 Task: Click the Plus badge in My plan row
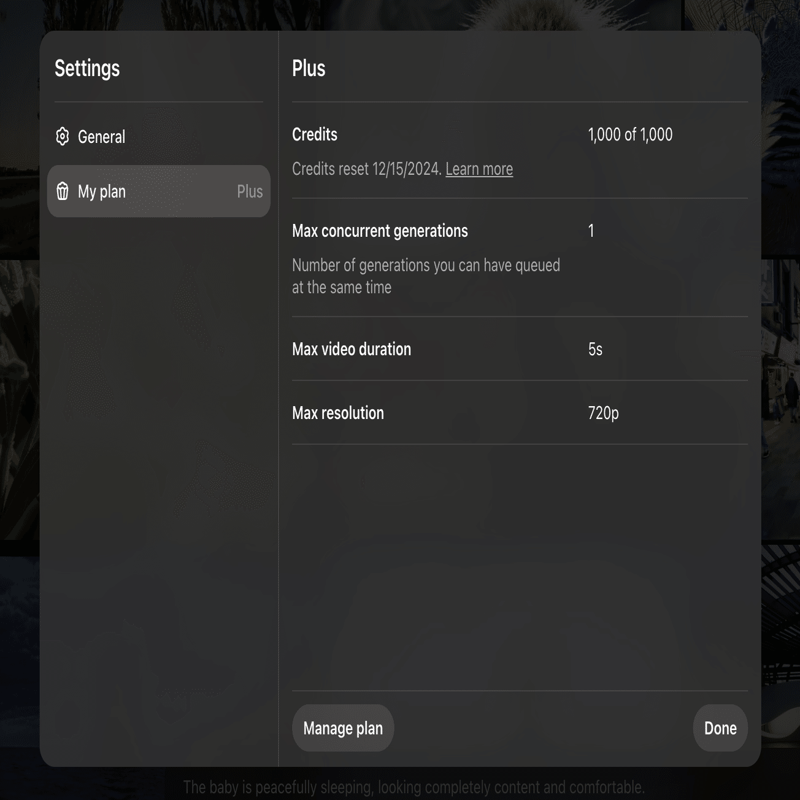point(250,191)
